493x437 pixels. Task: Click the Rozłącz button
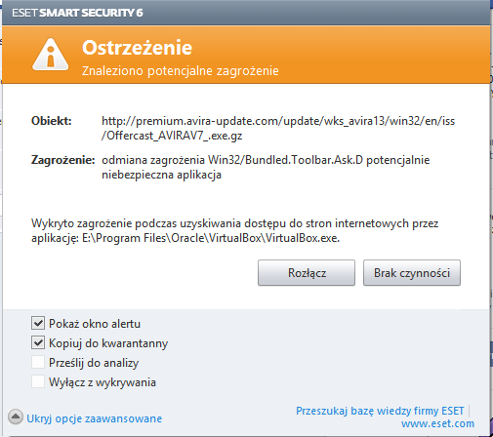307,273
